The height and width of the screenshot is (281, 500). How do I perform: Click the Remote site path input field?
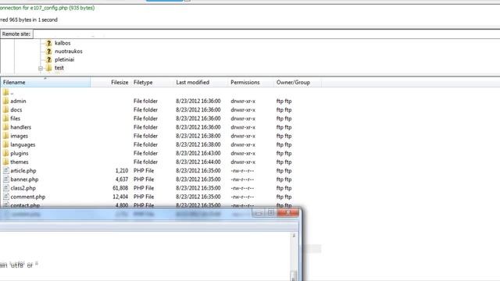tap(266, 34)
